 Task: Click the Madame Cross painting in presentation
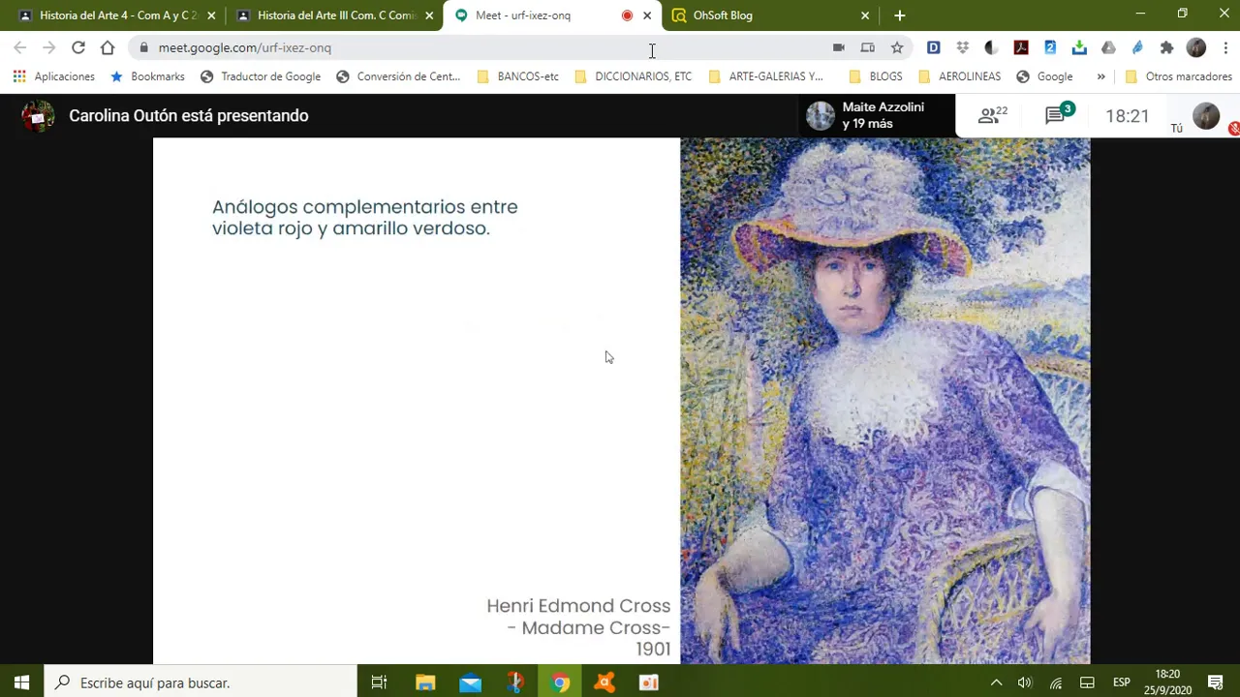coord(884,401)
